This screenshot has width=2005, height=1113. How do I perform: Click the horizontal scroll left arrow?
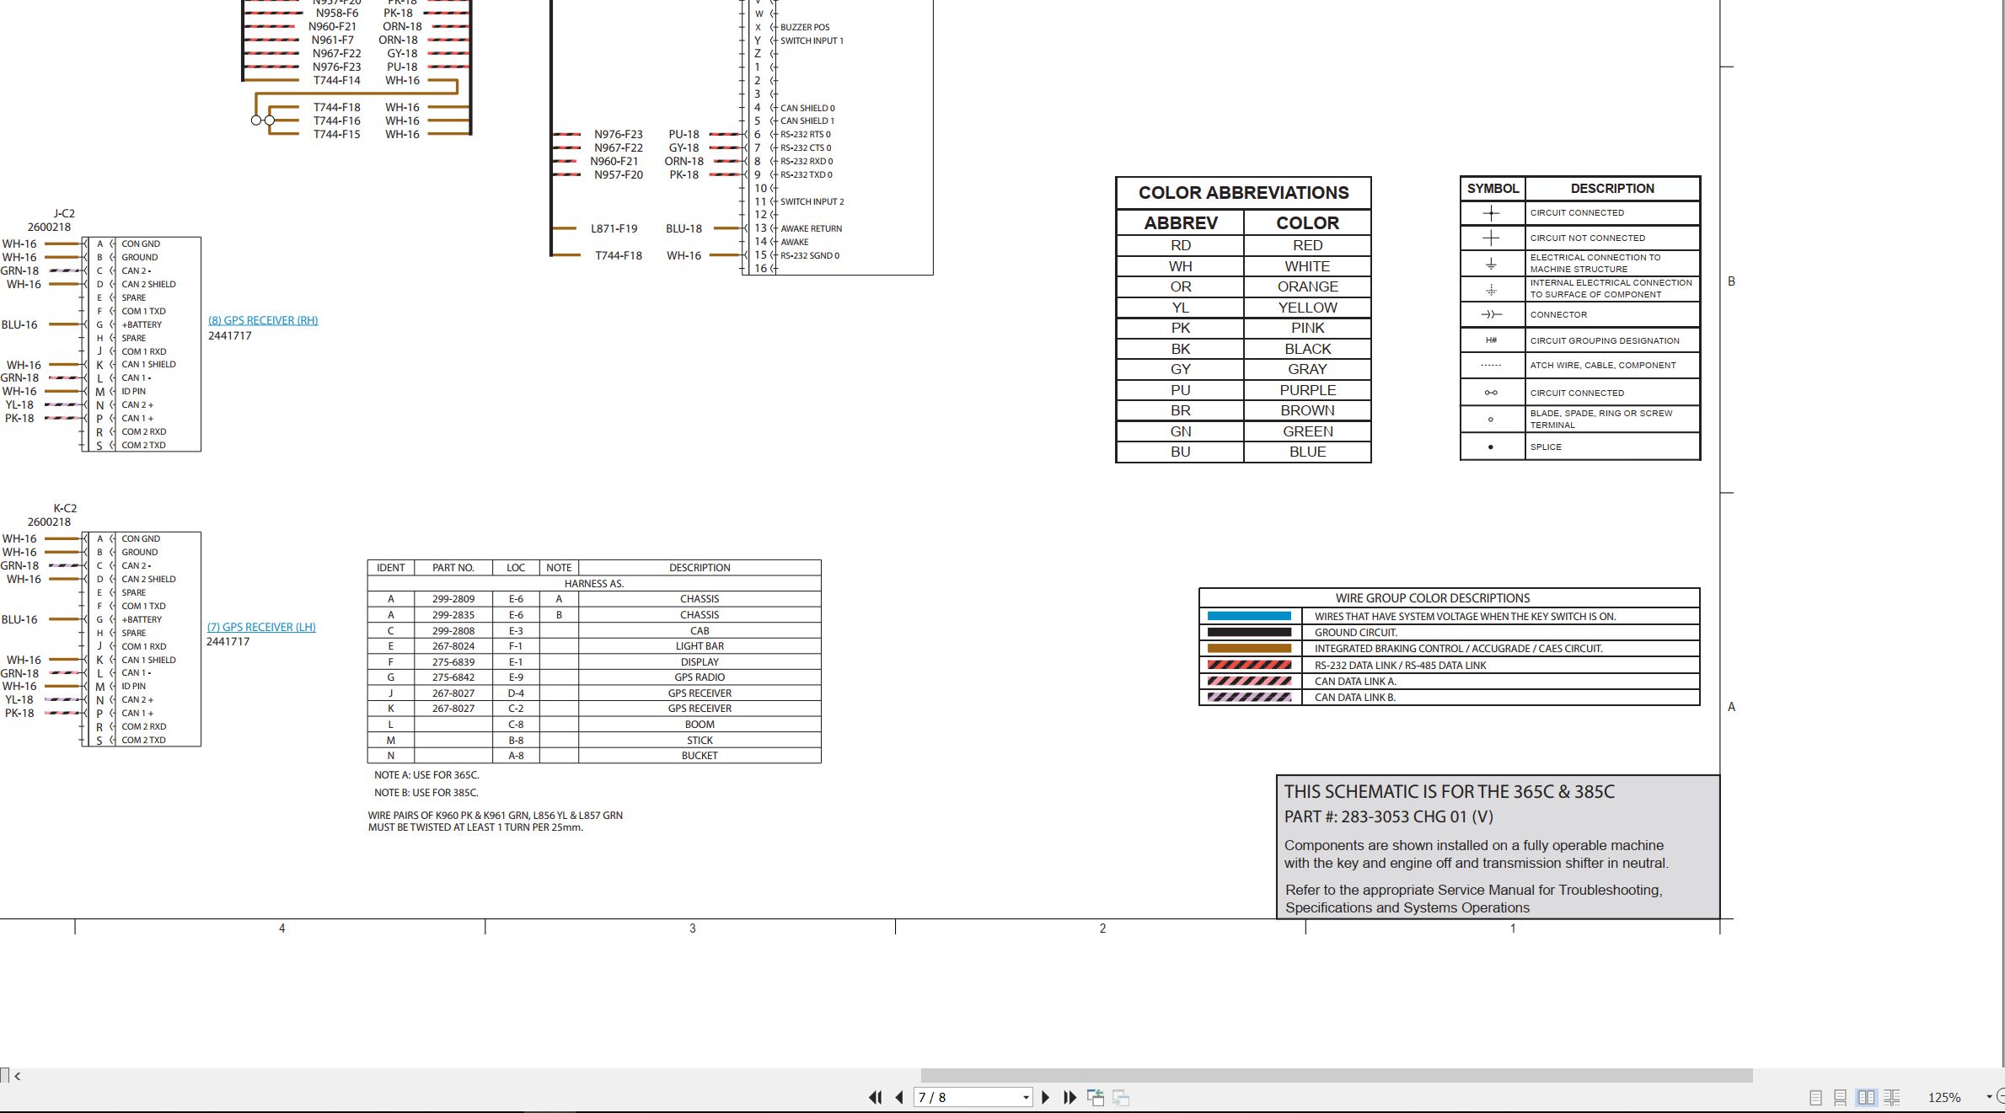coord(17,1076)
